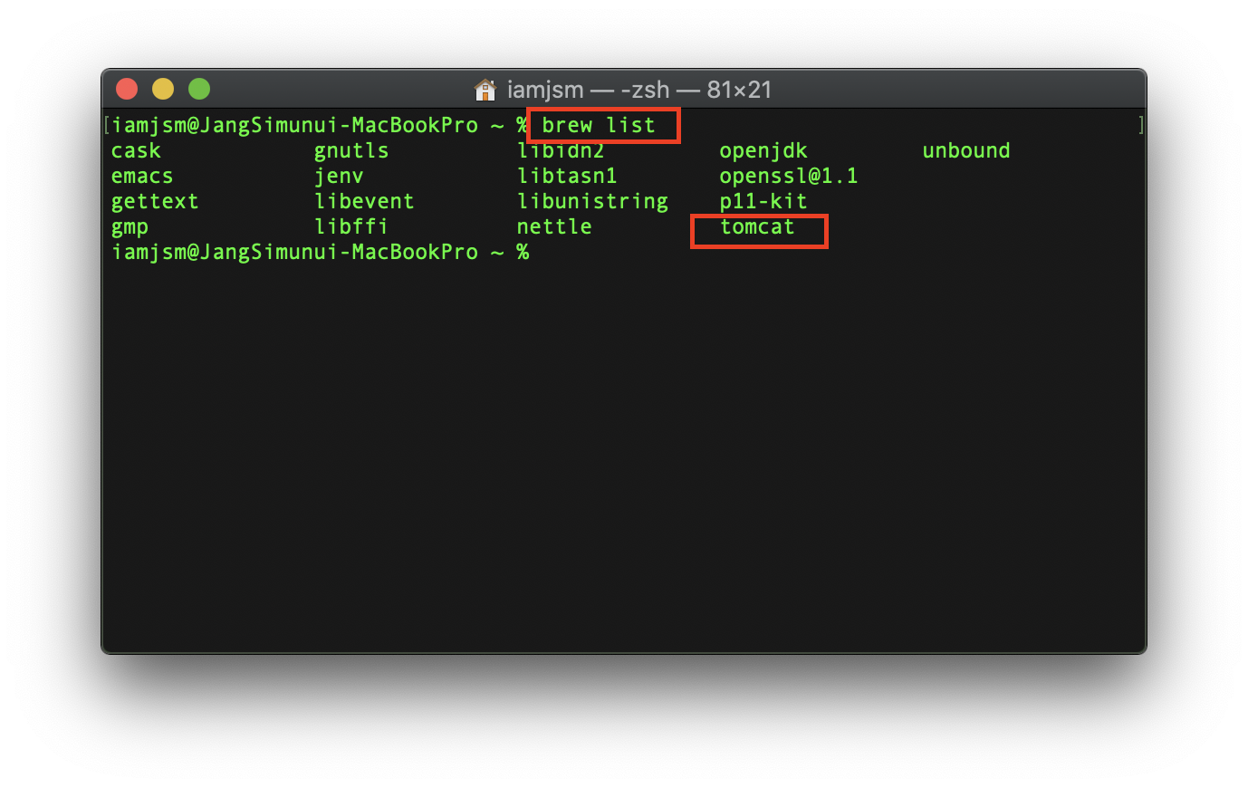Image resolution: width=1248 pixels, height=788 pixels.
Task: Select the 'libunistring' package name
Action: pos(592,201)
